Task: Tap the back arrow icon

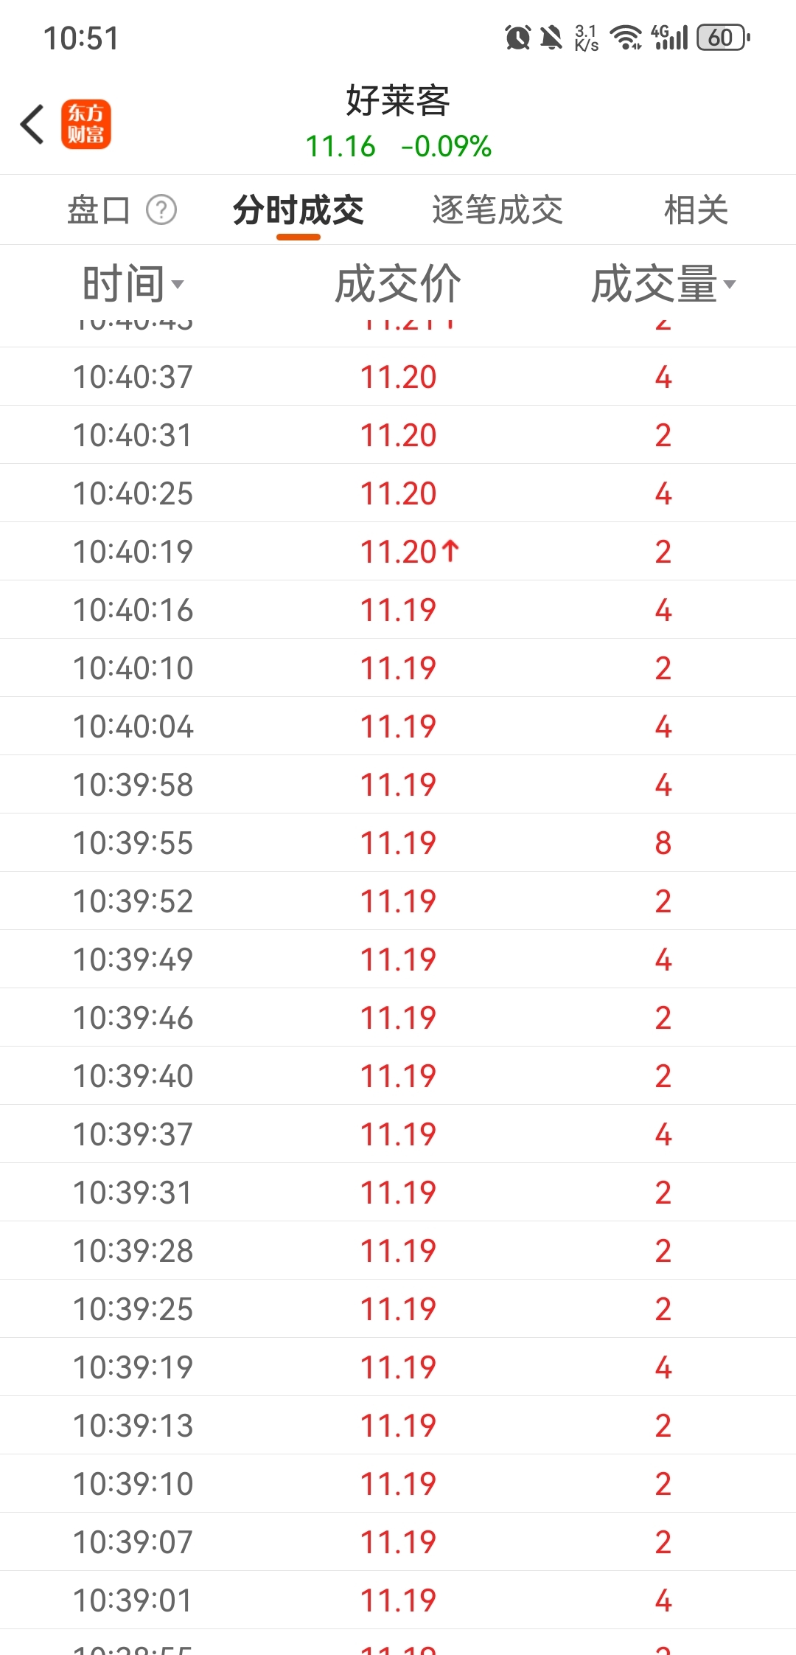Action: 32,124
